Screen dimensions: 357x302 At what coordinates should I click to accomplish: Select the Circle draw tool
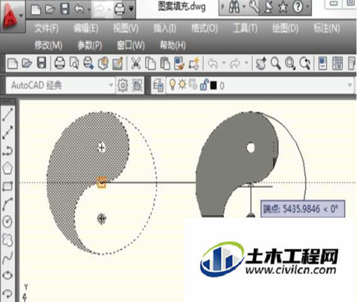8,221
